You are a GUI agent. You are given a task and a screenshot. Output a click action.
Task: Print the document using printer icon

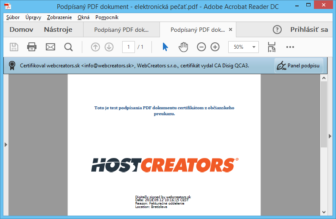tap(32, 47)
